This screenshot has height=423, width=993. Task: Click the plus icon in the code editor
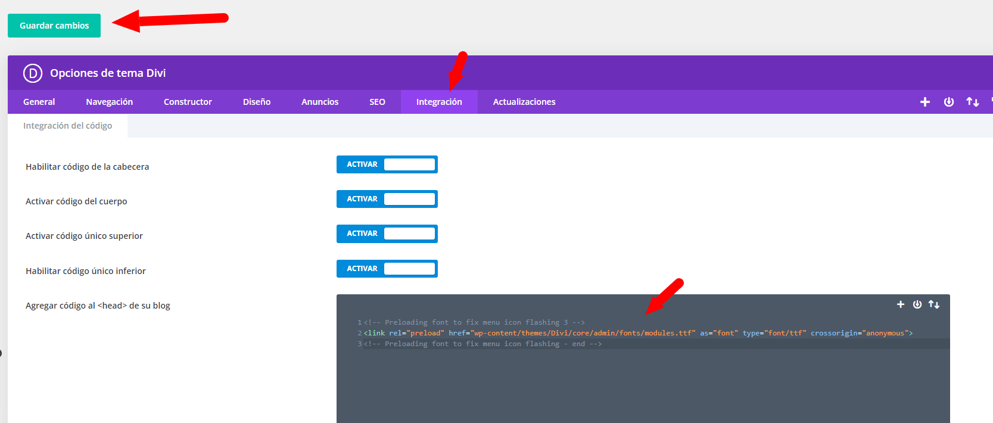[x=901, y=304]
